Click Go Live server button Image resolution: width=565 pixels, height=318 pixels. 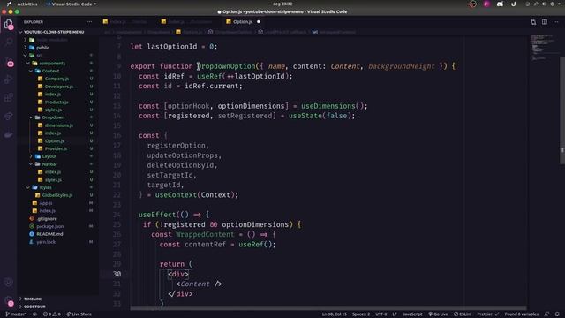pos(438,314)
